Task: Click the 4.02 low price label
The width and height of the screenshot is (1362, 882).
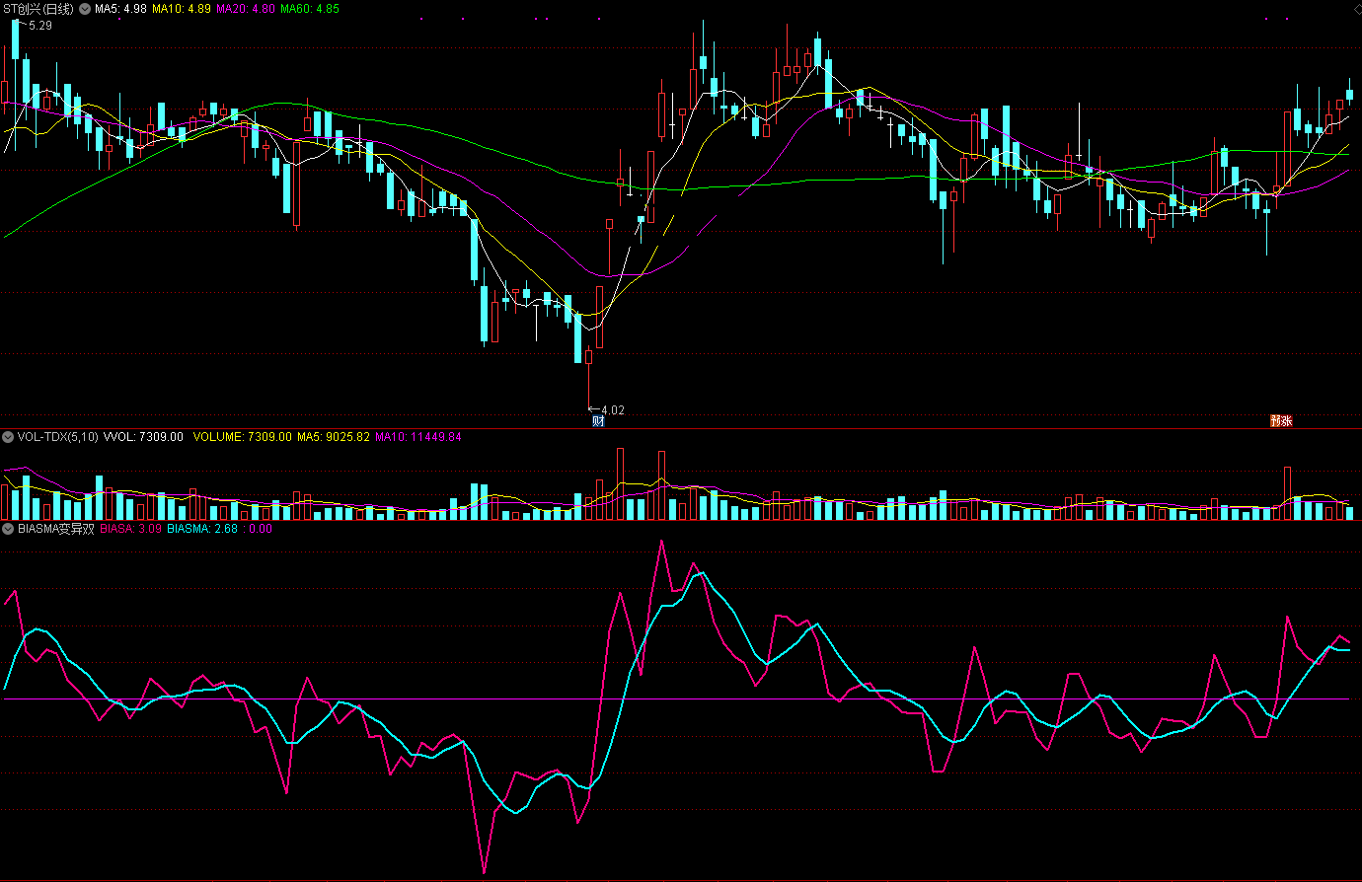Action: pyautogui.click(x=612, y=410)
